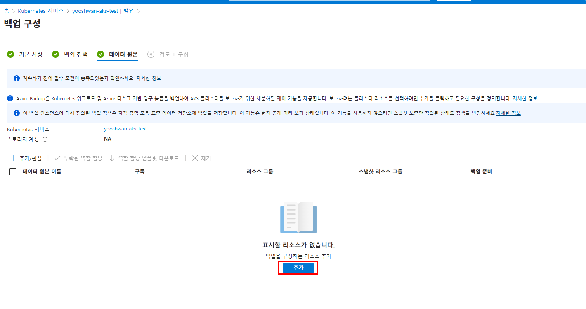Screen dimensions: 586x309
Task: Click the info icon next to 스토리지 계정
Action: 45,139
